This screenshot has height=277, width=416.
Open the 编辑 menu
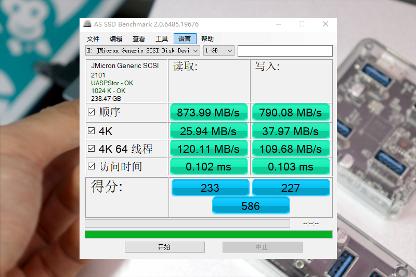click(116, 39)
